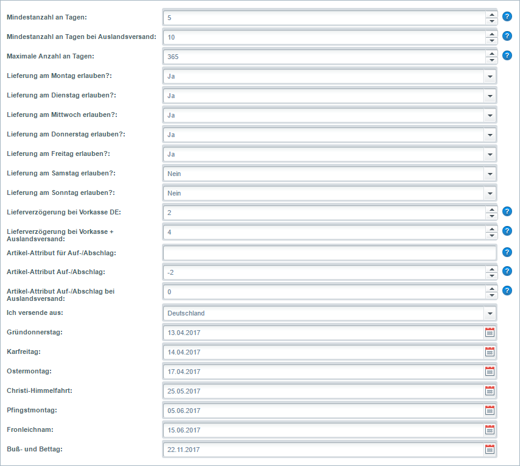
Task: Click help icon for Mindestanzahl an Tagen
Action: [507, 16]
